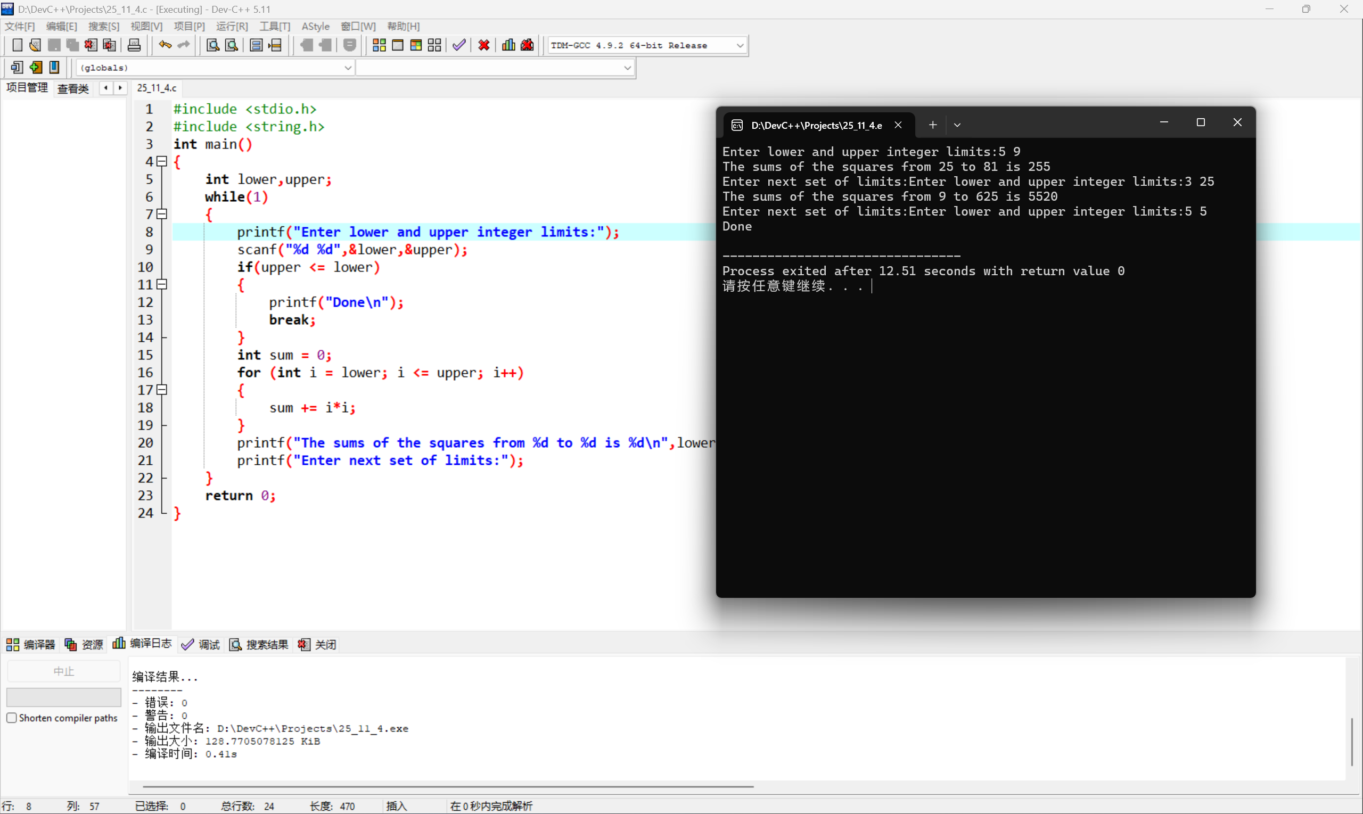Open the 运行[R] menu
The image size is (1363, 814).
point(232,26)
